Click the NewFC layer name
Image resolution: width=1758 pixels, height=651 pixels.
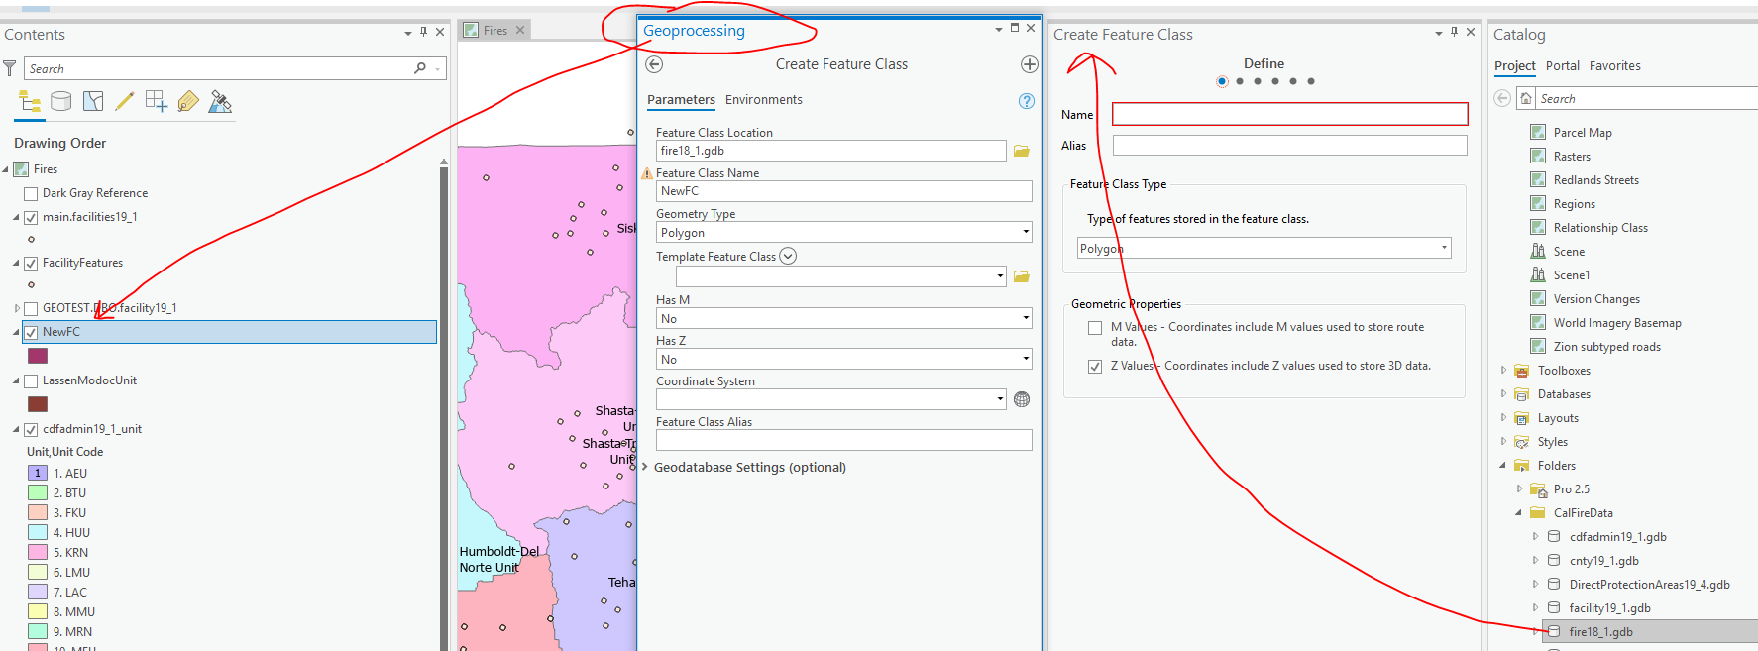tap(61, 332)
